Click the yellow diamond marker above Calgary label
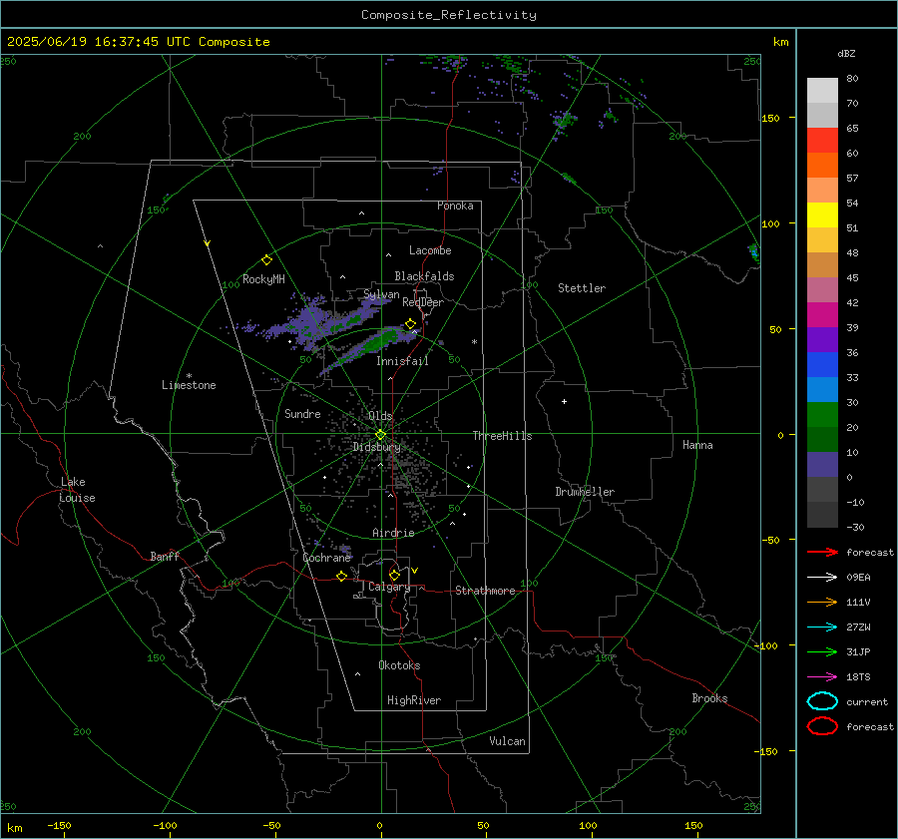 coord(394,575)
